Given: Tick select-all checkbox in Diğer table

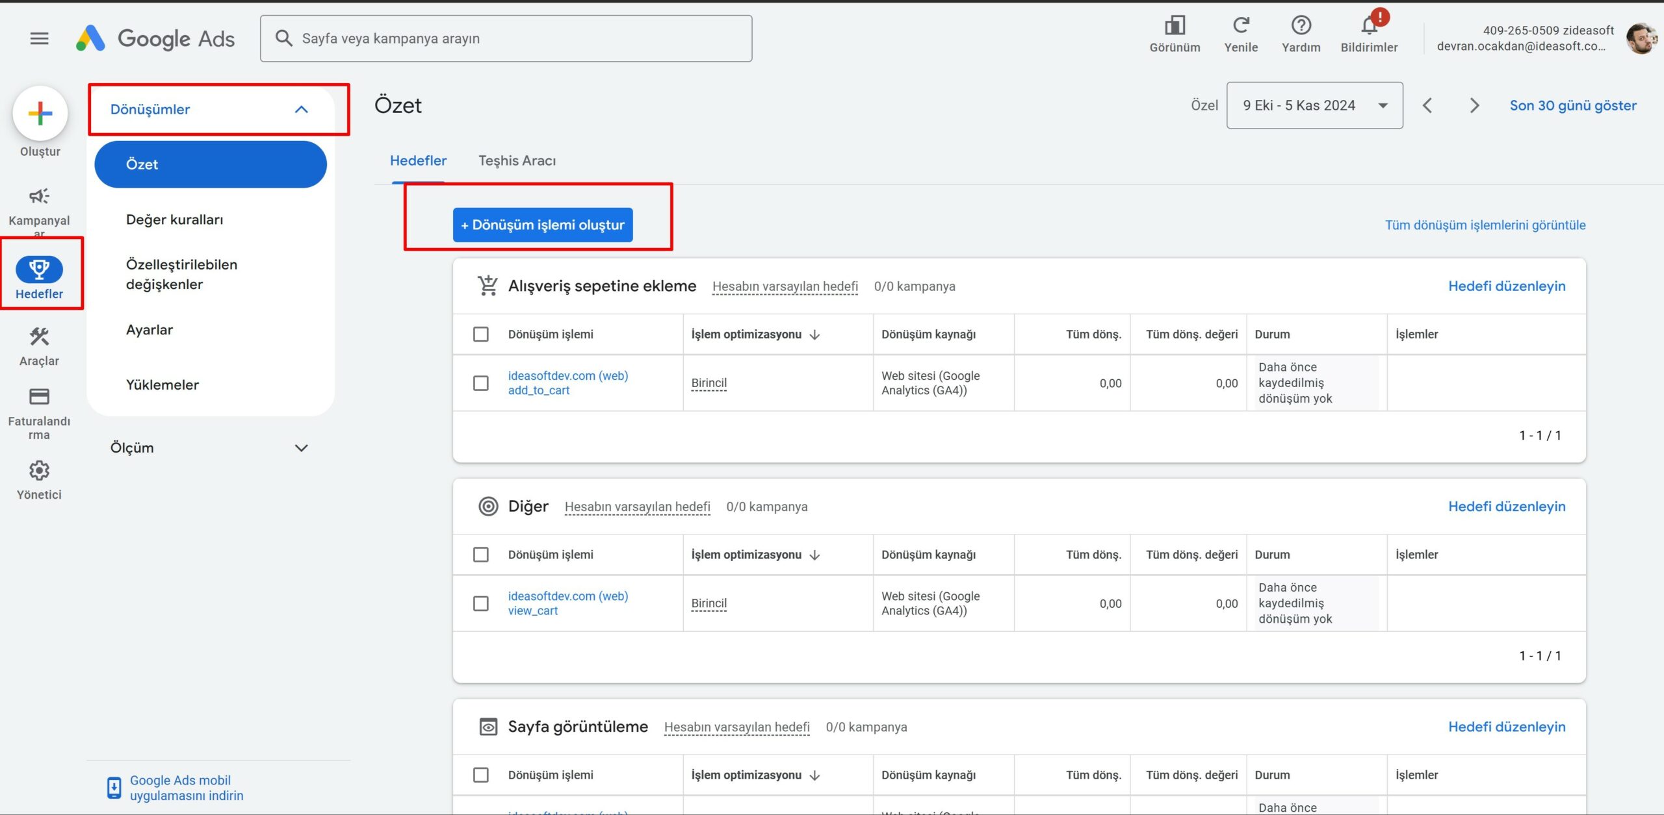Looking at the screenshot, I should click(x=481, y=554).
